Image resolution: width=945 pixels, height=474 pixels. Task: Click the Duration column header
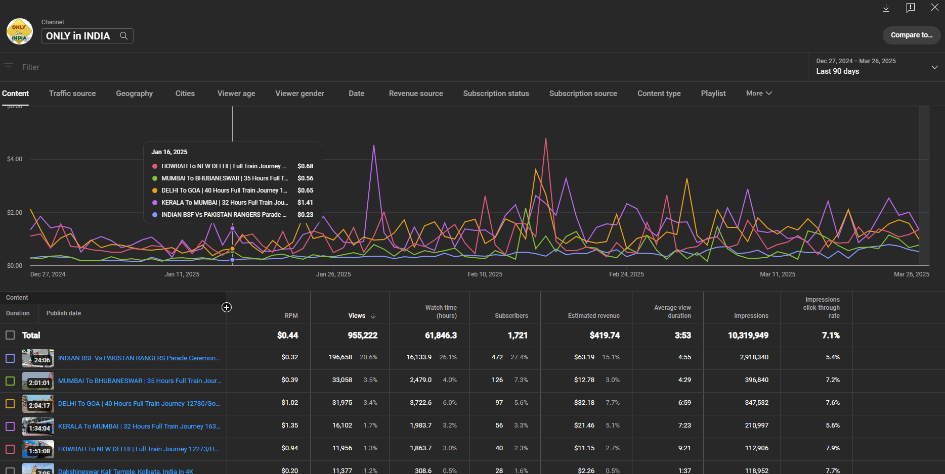point(18,313)
